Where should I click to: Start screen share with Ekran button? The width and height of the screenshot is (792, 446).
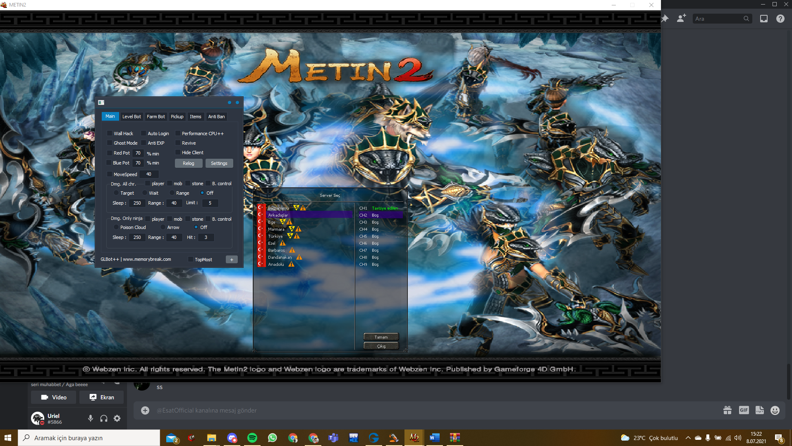(x=101, y=397)
